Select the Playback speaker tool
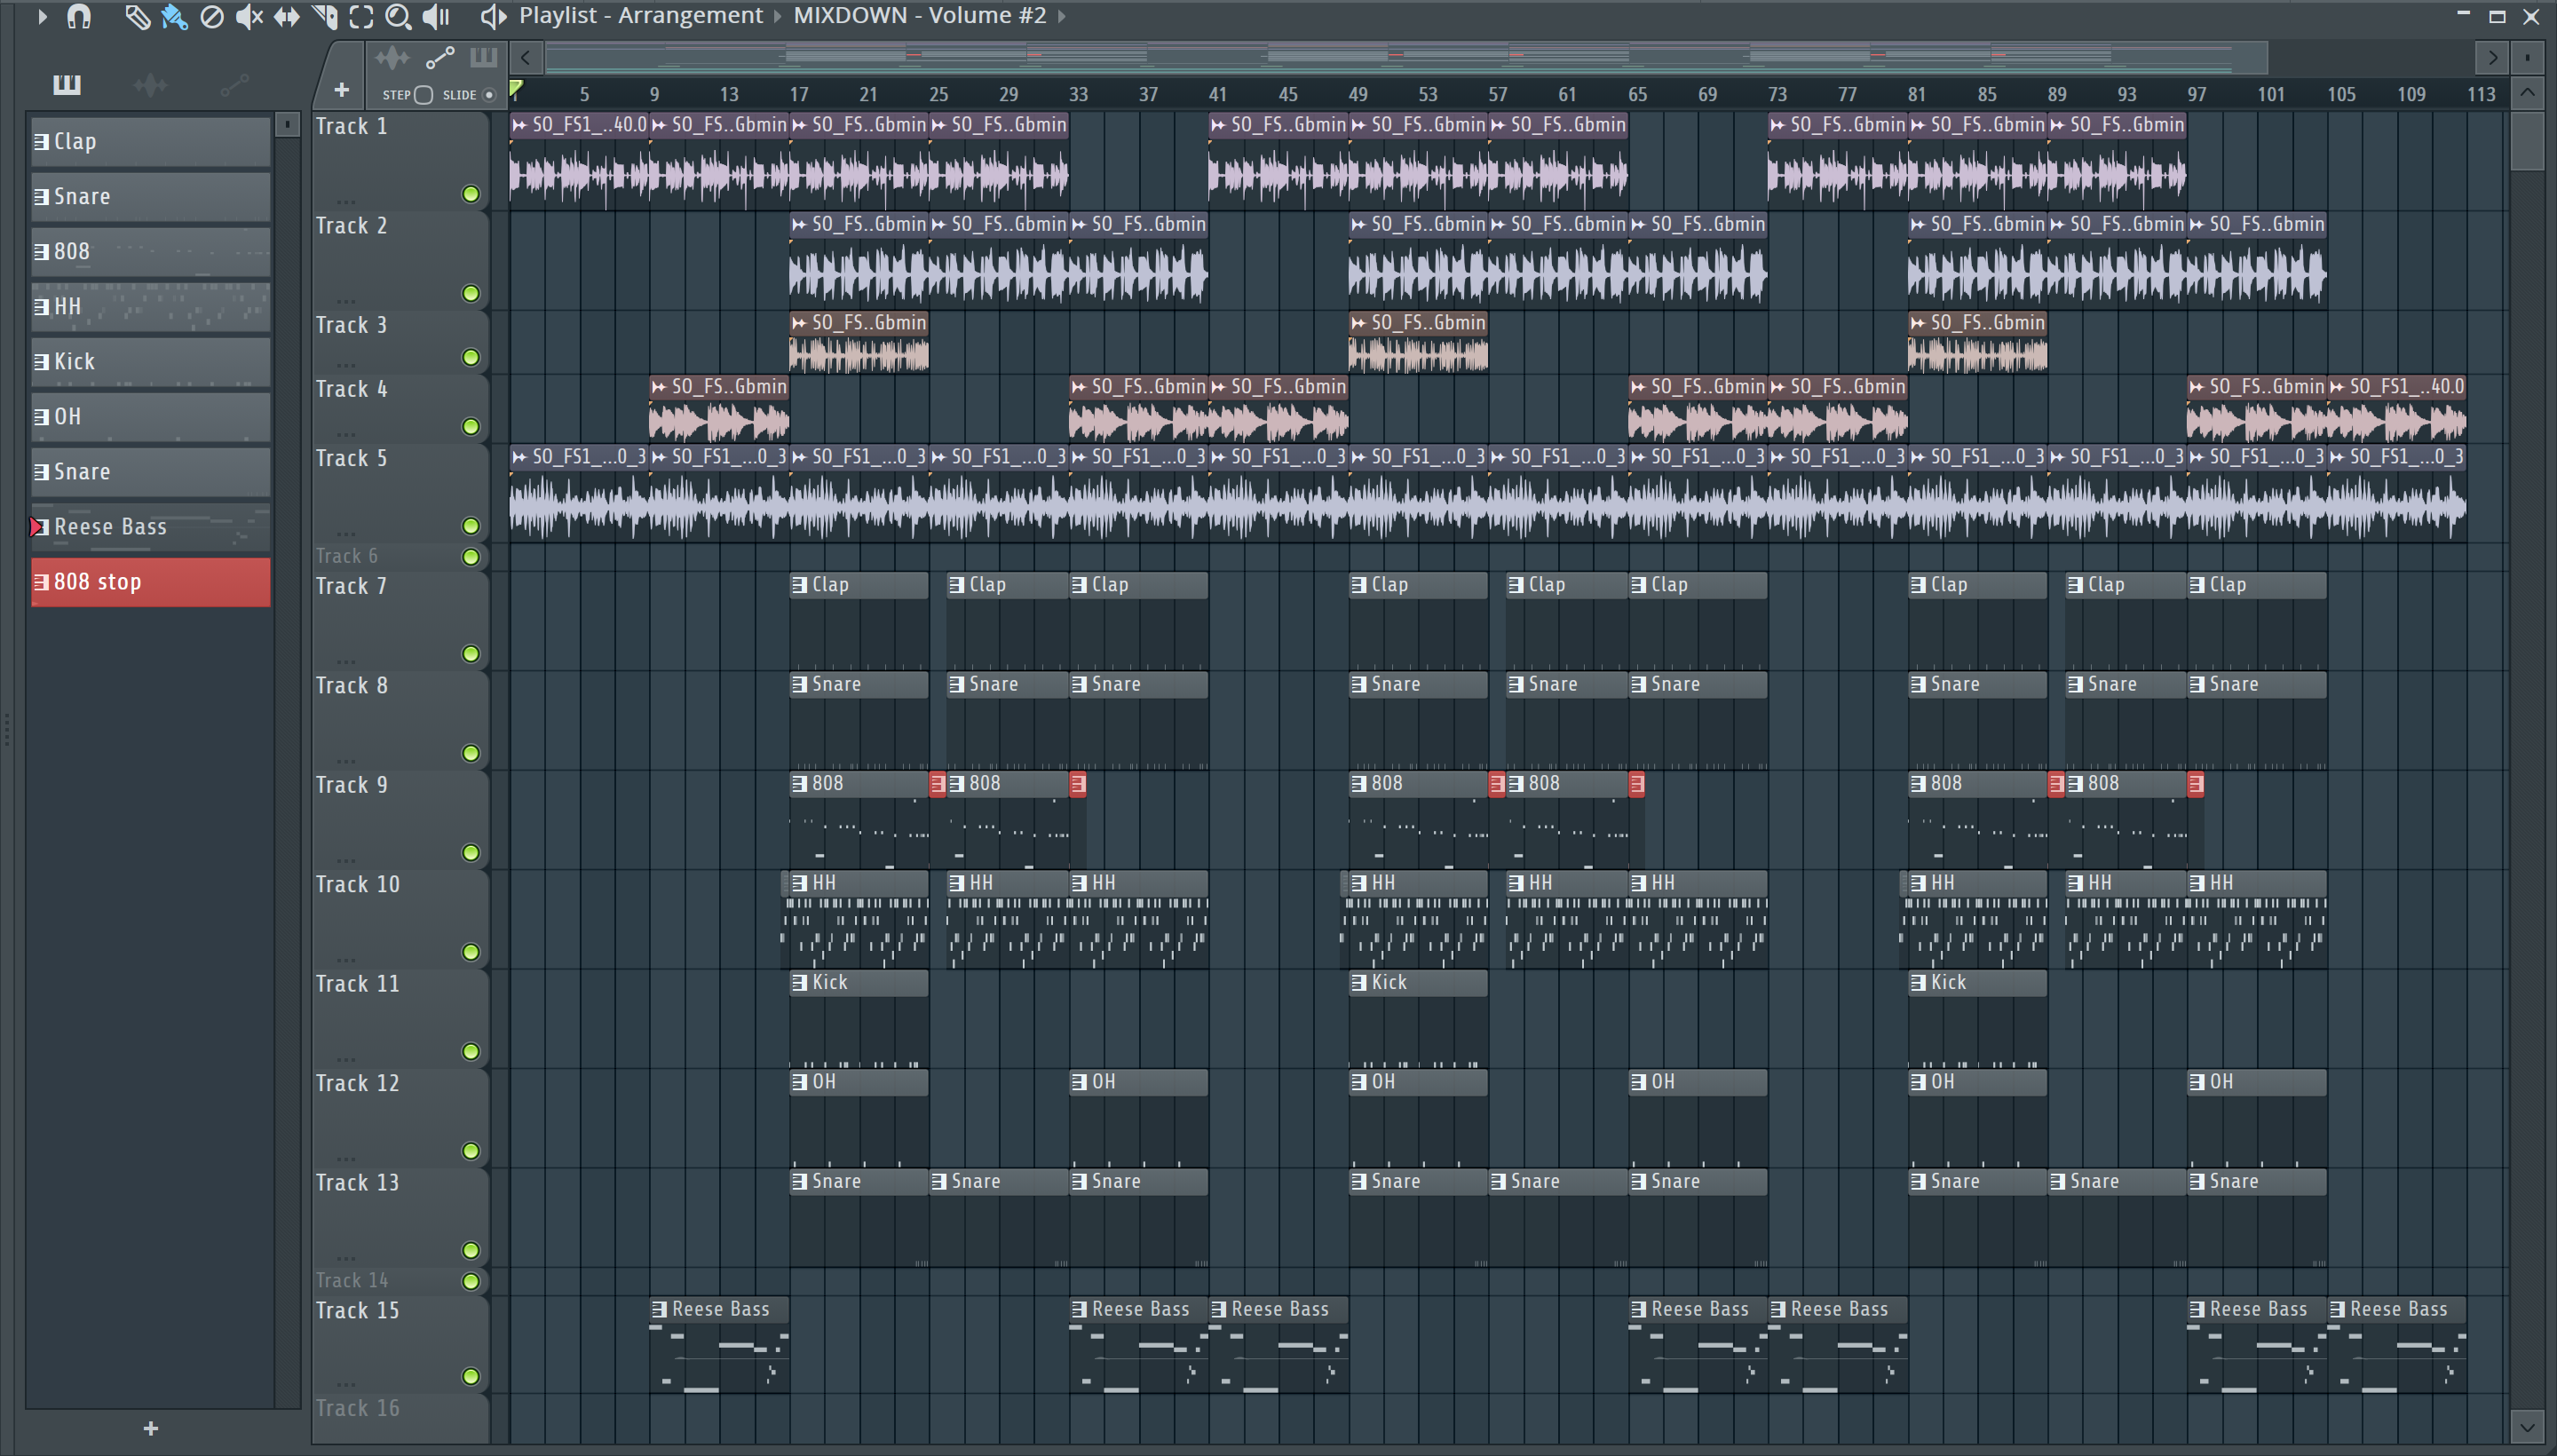 click(436, 16)
